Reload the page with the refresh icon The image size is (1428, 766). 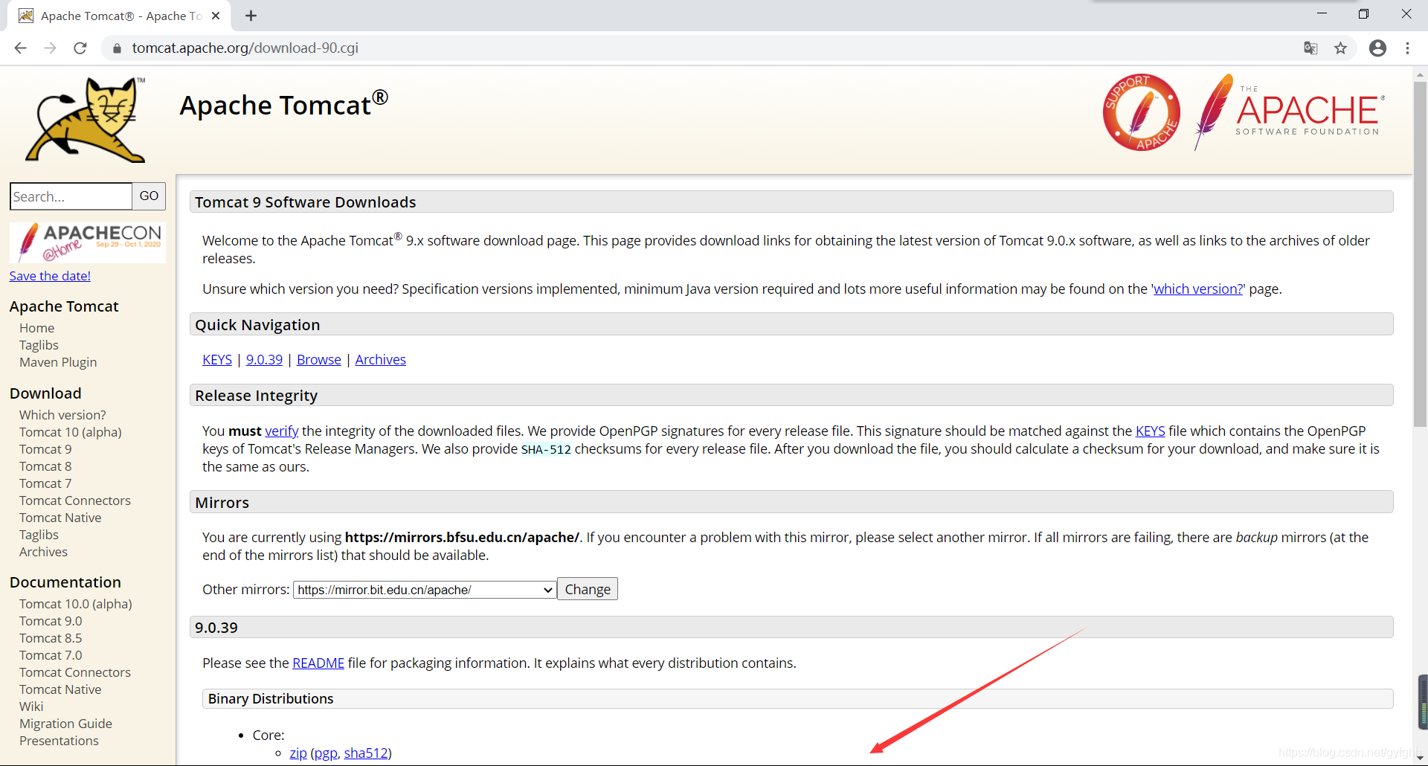pos(80,48)
